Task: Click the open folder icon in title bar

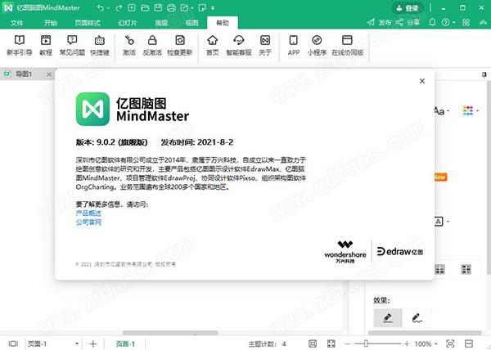Action: coord(145,8)
